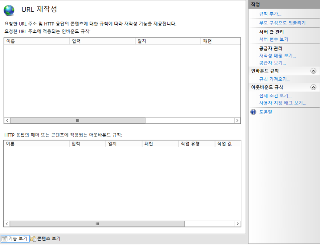The width and height of the screenshot is (320, 245).
Task: Click 규칙 가져오기 under inbound rules
Action: (x=275, y=79)
